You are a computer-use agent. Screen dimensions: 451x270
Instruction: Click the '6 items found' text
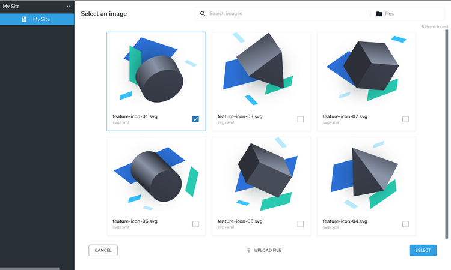435,26
